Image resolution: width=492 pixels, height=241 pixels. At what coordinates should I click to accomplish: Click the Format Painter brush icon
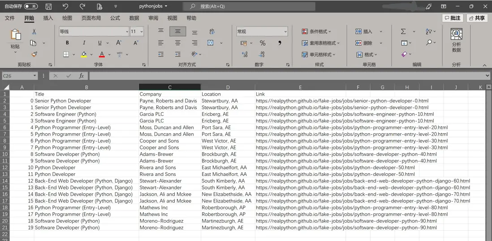[x=34, y=54]
